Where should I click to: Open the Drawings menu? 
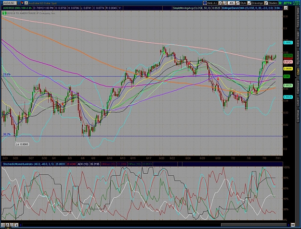pos(255,3)
